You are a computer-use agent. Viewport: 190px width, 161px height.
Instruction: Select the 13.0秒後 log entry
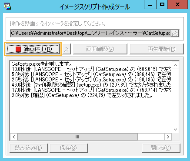(91, 69)
